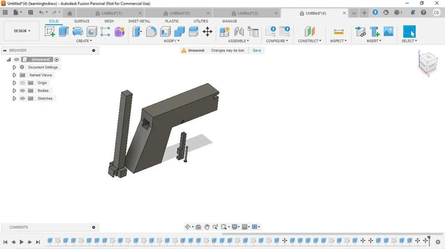Select the Insert Canvas image tool
Screen dimensions: 445x249
point(388,32)
